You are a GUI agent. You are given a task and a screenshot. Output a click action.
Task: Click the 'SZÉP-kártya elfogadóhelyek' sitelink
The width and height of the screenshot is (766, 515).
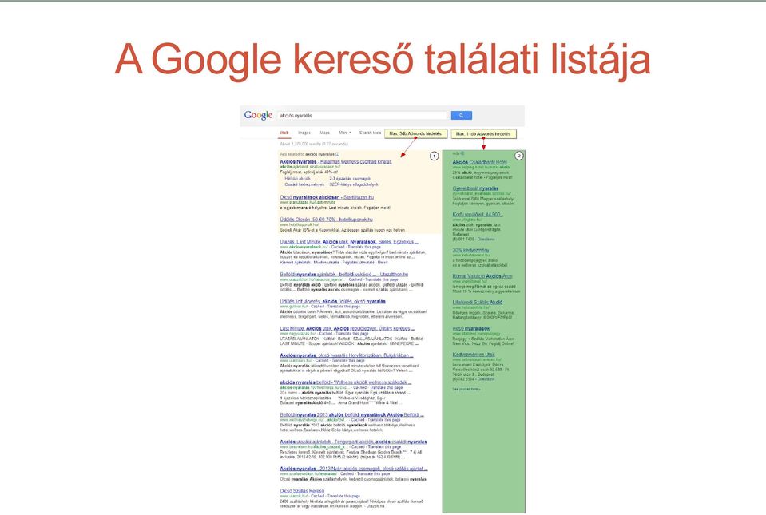[354, 184]
